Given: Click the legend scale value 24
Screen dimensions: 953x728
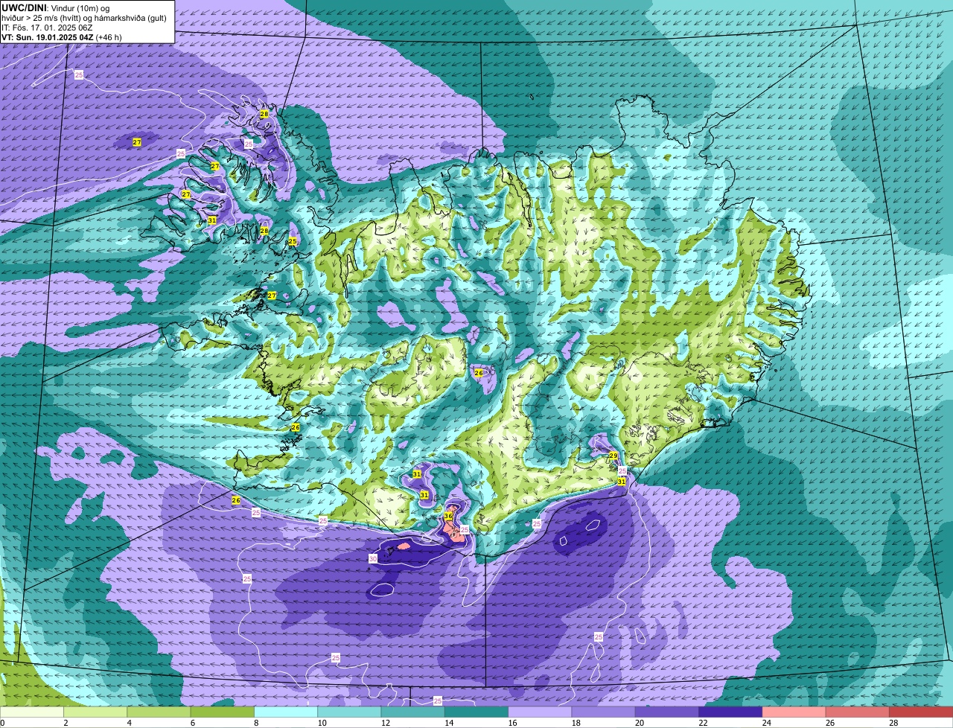Looking at the screenshot, I should point(766,723).
